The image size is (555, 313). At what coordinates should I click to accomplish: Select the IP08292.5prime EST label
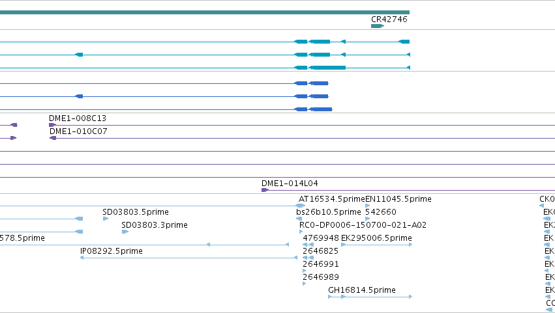tap(112, 251)
